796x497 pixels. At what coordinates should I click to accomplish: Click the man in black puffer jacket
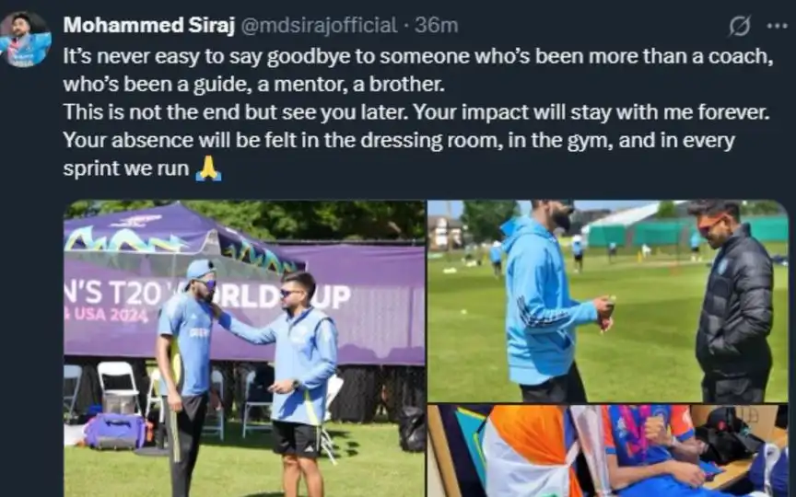pos(733,303)
